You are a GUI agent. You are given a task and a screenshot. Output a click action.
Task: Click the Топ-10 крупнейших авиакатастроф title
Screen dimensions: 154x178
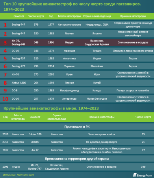tap(72, 7)
